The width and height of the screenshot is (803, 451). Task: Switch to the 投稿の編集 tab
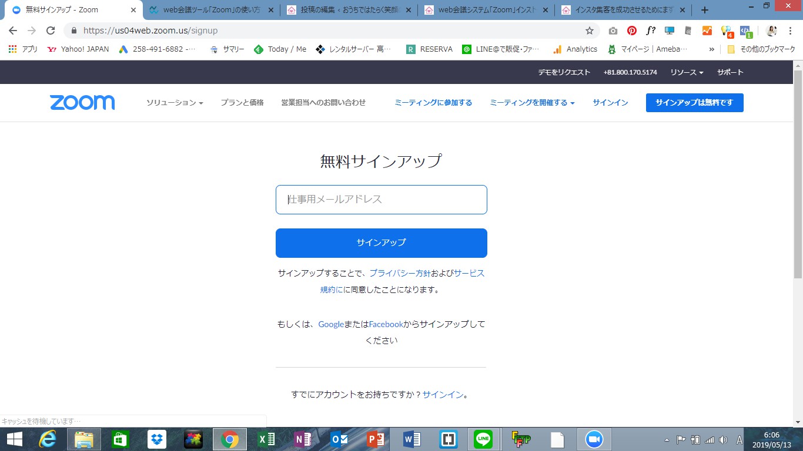tap(350, 10)
